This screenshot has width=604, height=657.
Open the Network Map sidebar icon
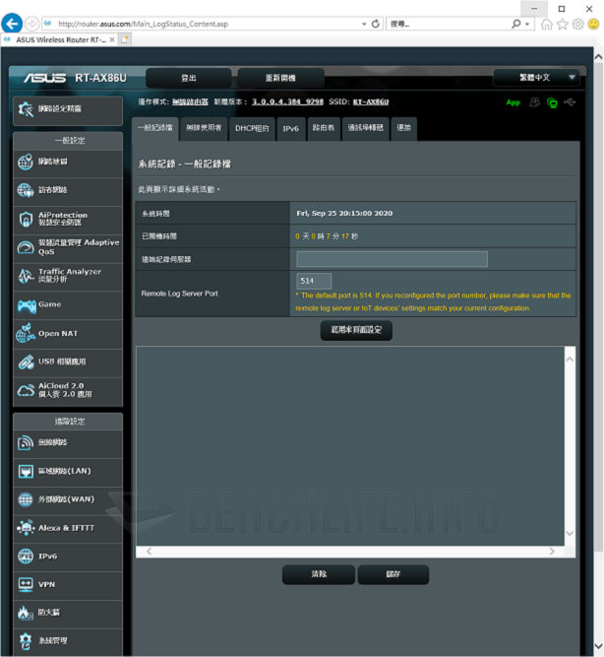(x=26, y=162)
